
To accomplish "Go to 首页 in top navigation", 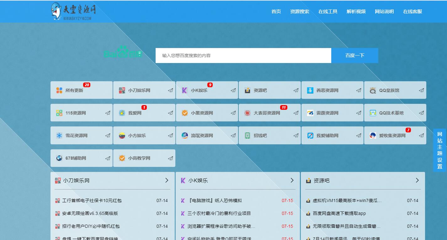I will [276, 12].
